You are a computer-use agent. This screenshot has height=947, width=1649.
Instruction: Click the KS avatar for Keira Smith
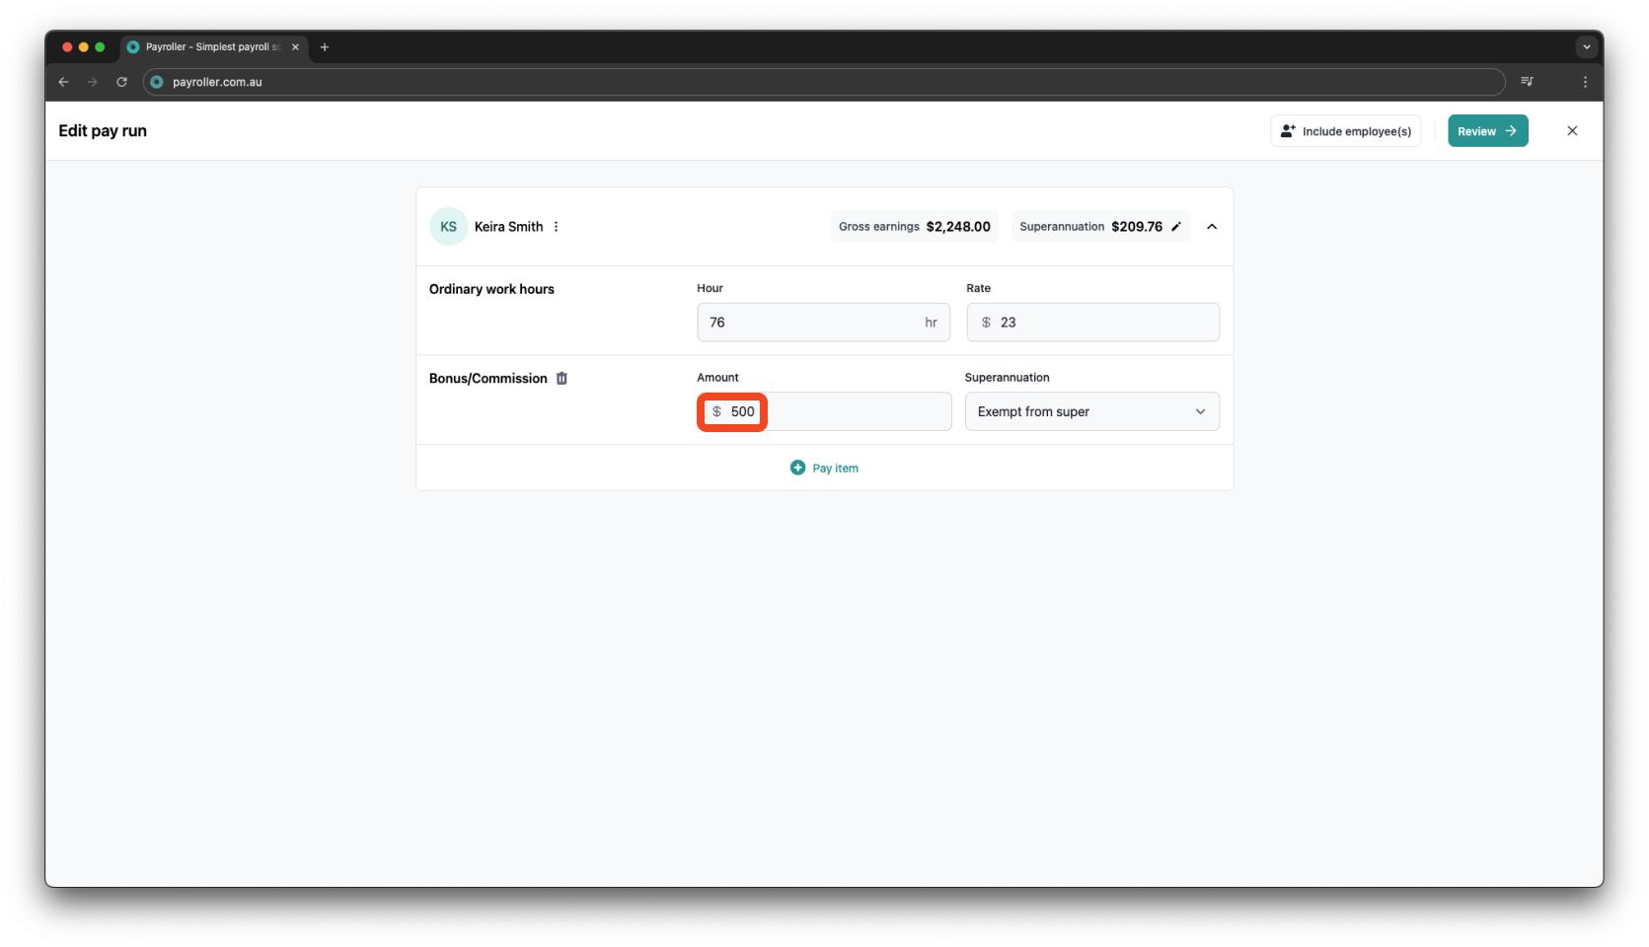pos(448,226)
